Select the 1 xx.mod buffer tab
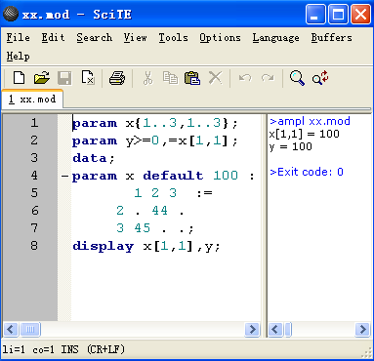374x361 pixels. 32,99
